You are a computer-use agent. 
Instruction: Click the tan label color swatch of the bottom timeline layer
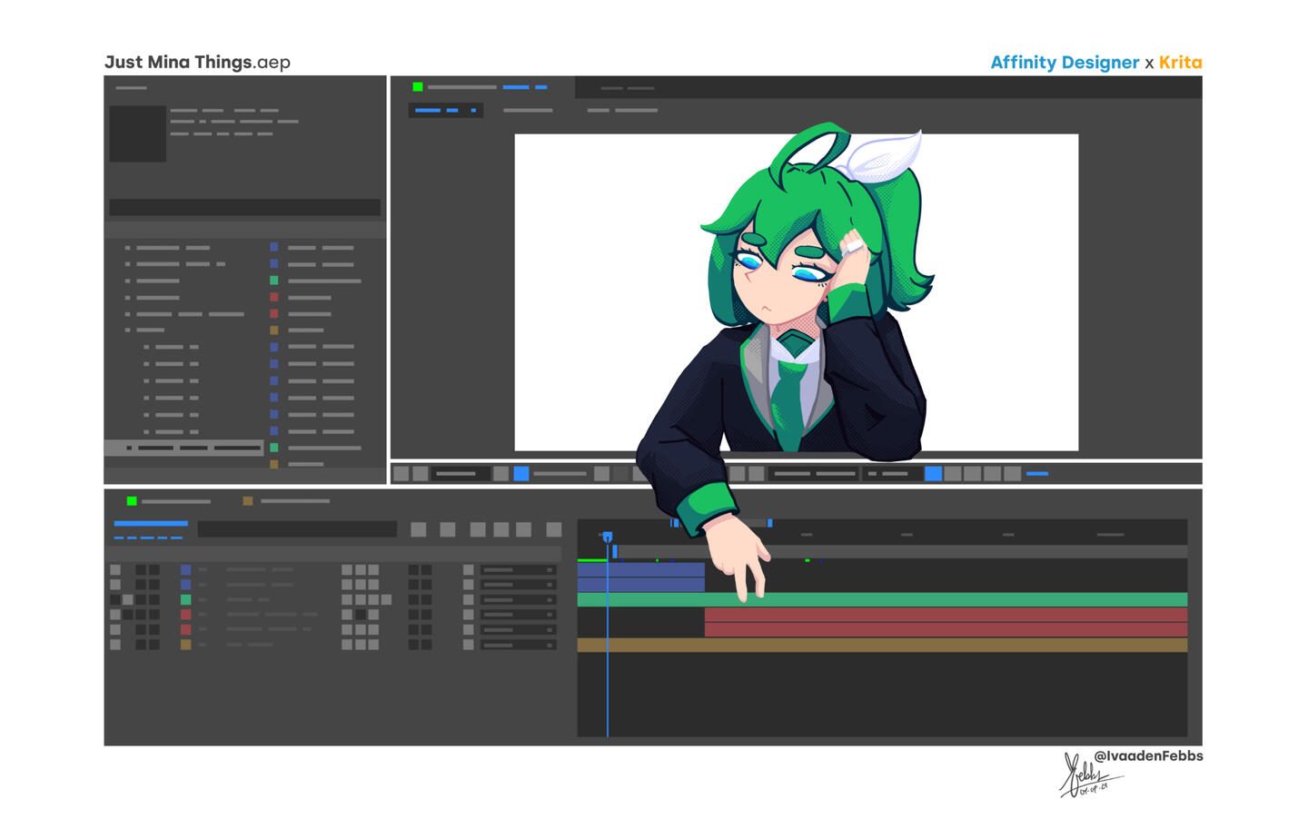(185, 645)
